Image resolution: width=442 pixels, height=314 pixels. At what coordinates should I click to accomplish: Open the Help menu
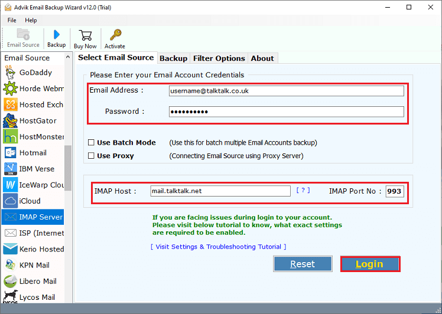(x=31, y=20)
